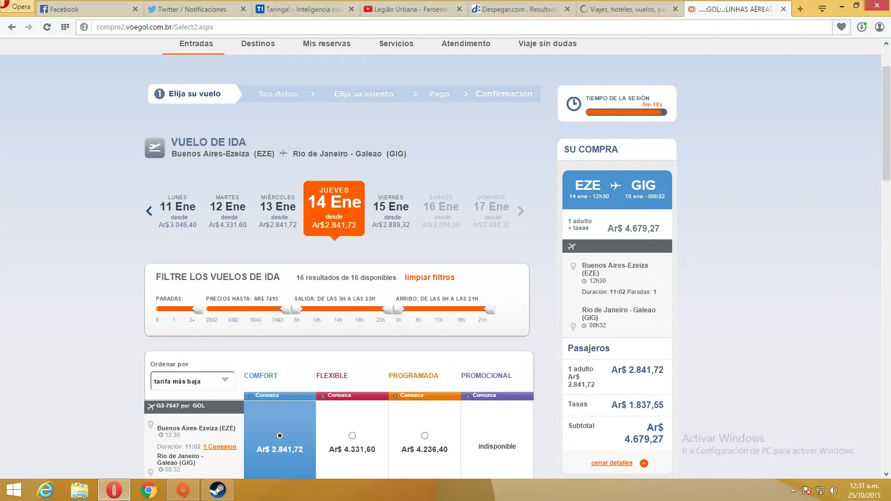Select the Programada fare Ar$ 4.236,40 radio
The width and height of the screenshot is (891, 501).
click(x=424, y=435)
